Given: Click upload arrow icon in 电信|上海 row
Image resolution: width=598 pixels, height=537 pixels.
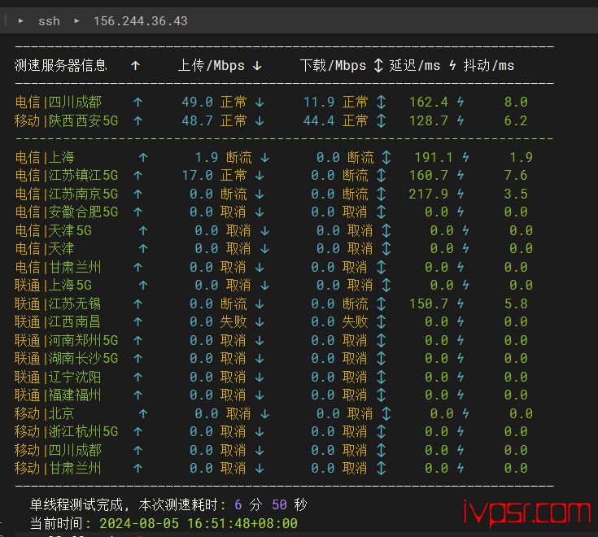Looking at the screenshot, I should pyautogui.click(x=143, y=157).
